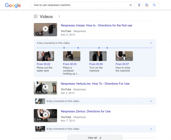
Task: Open the Videos section three-dot menu
Action: click(59, 17)
